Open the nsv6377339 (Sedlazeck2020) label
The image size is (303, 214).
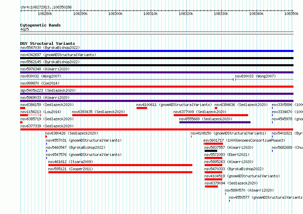47,126
